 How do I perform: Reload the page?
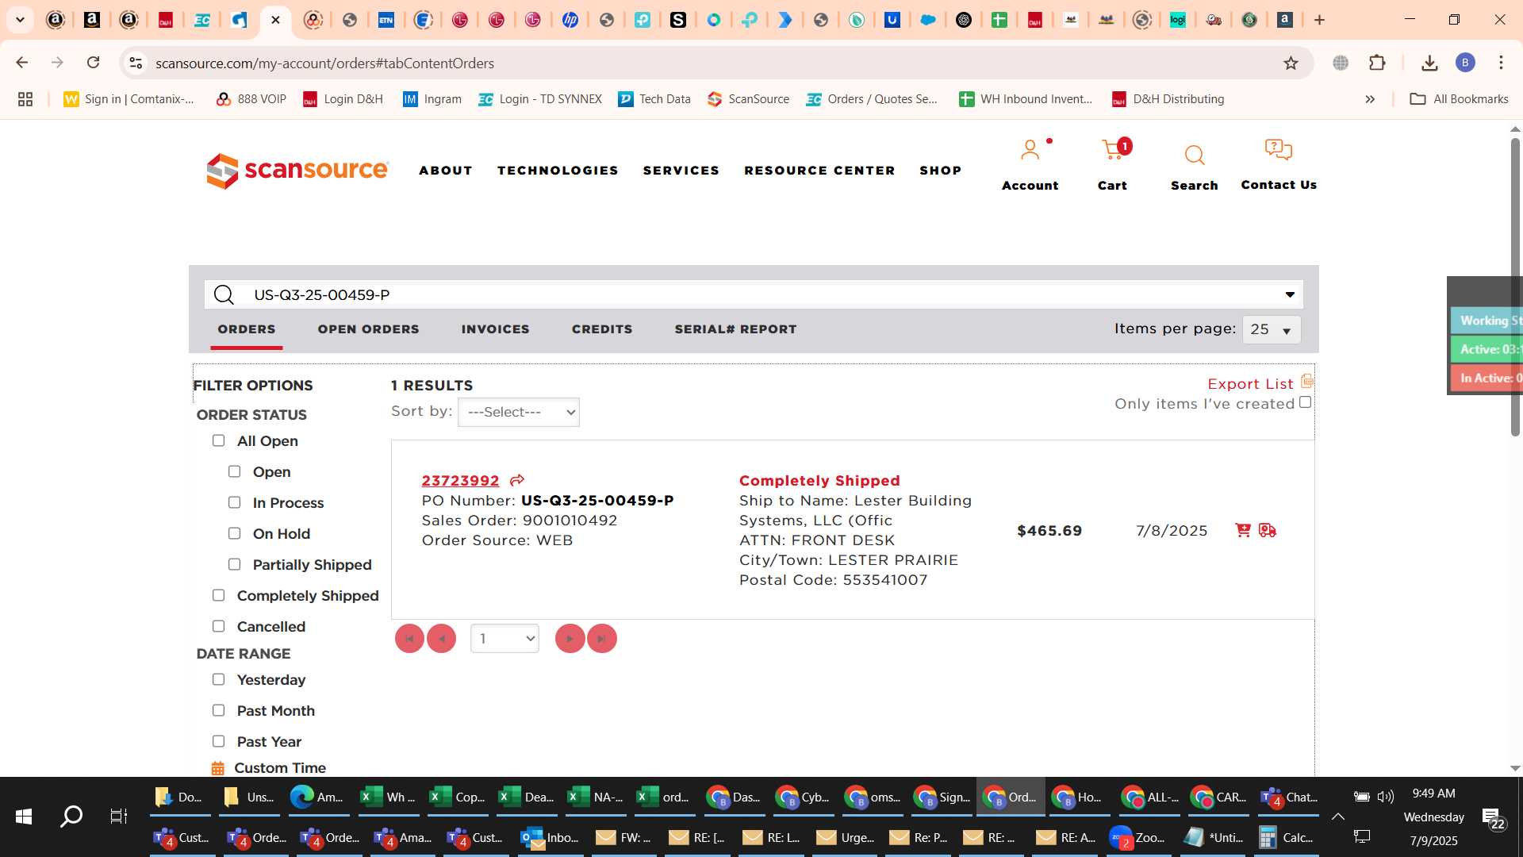pyautogui.click(x=93, y=63)
